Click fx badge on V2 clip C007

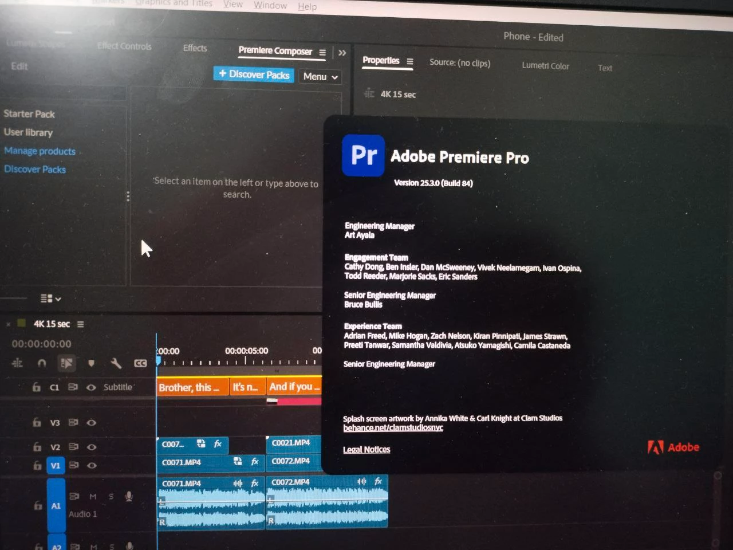218,444
